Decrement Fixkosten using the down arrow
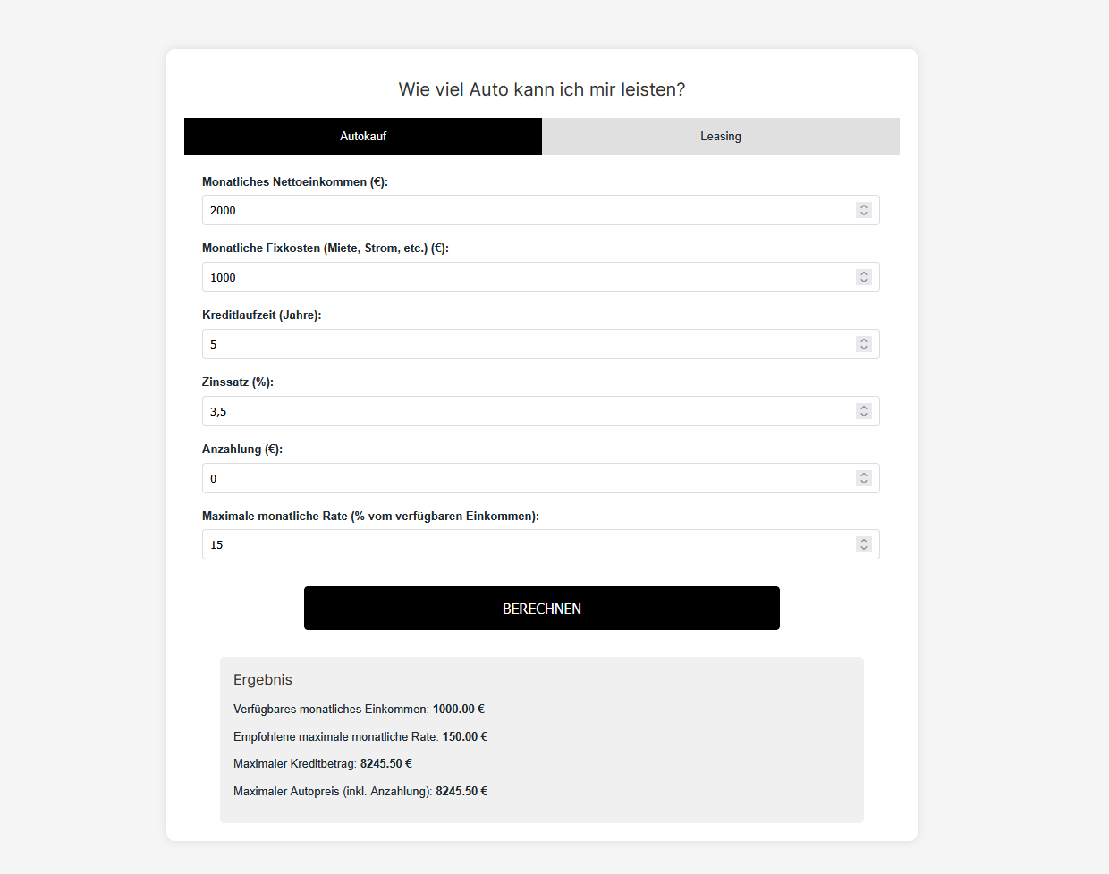1109x874 pixels. (x=864, y=282)
